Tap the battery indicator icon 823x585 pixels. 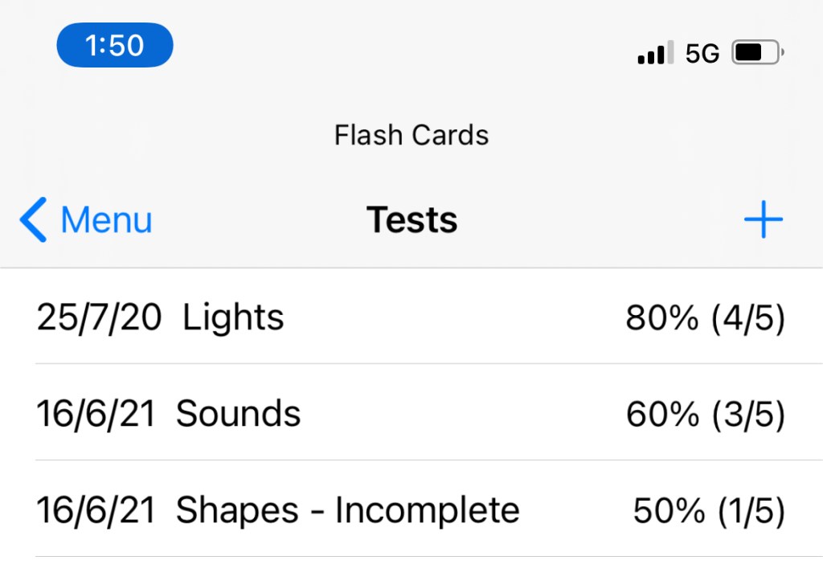click(x=757, y=54)
